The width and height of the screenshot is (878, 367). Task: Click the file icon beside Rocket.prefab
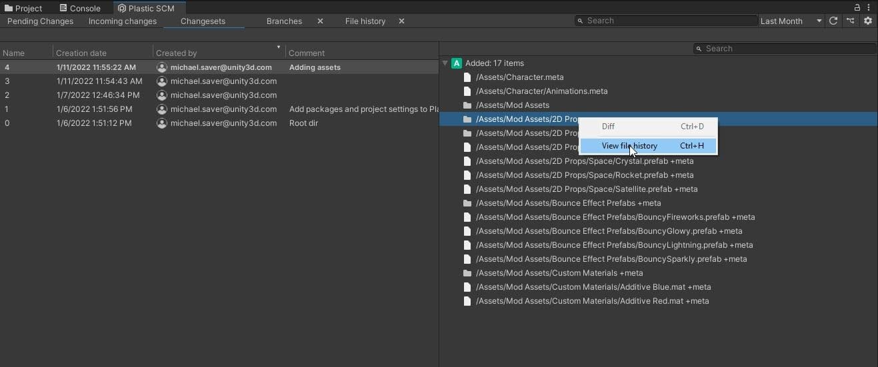[467, 175]
